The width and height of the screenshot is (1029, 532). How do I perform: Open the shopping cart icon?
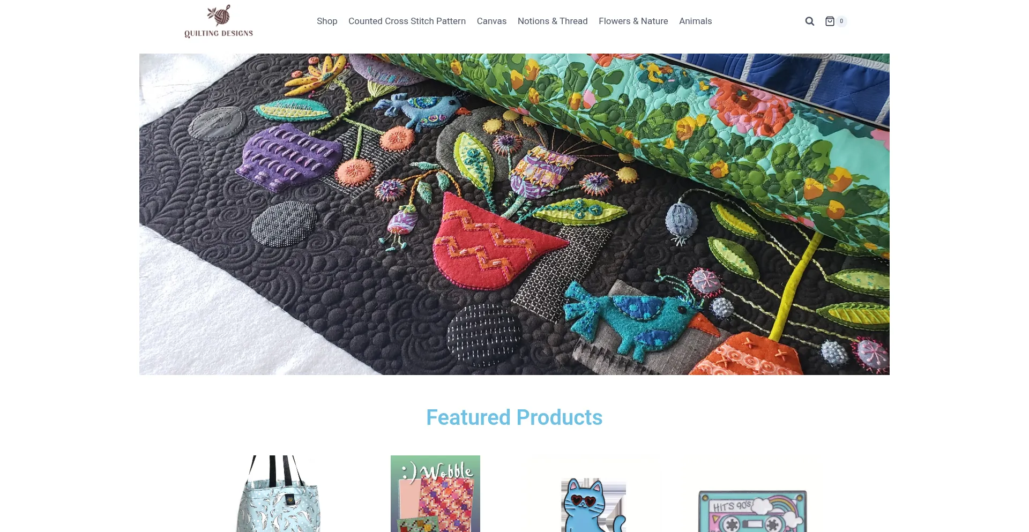pyautogui.click(x=830, y=21)
